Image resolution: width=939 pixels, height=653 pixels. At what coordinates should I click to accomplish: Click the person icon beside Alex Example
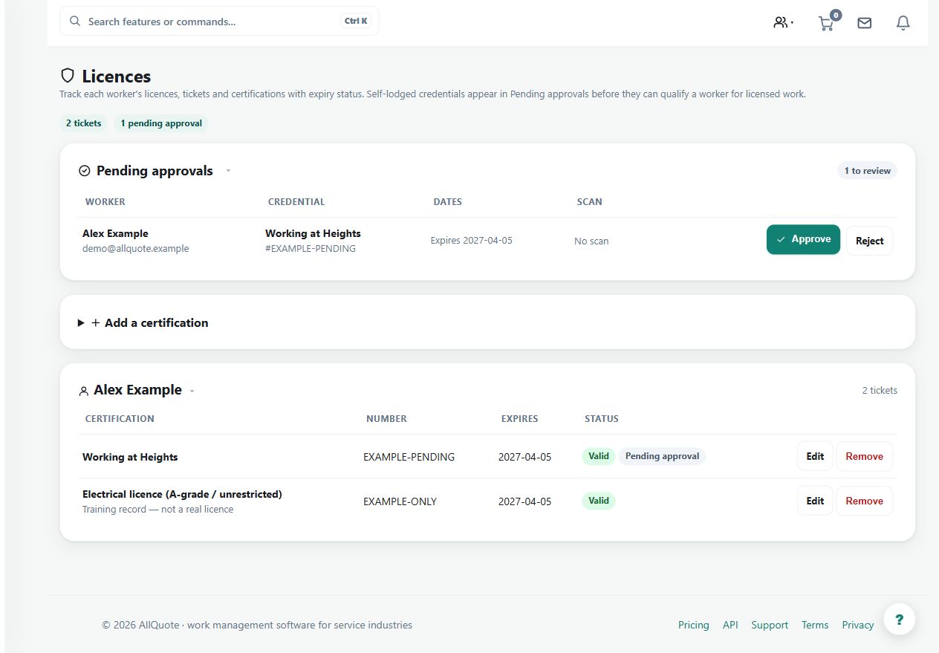83,391
